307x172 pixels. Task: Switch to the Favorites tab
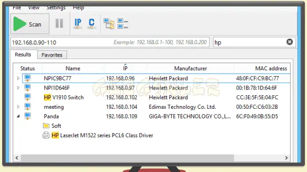(x=52, y=55)
